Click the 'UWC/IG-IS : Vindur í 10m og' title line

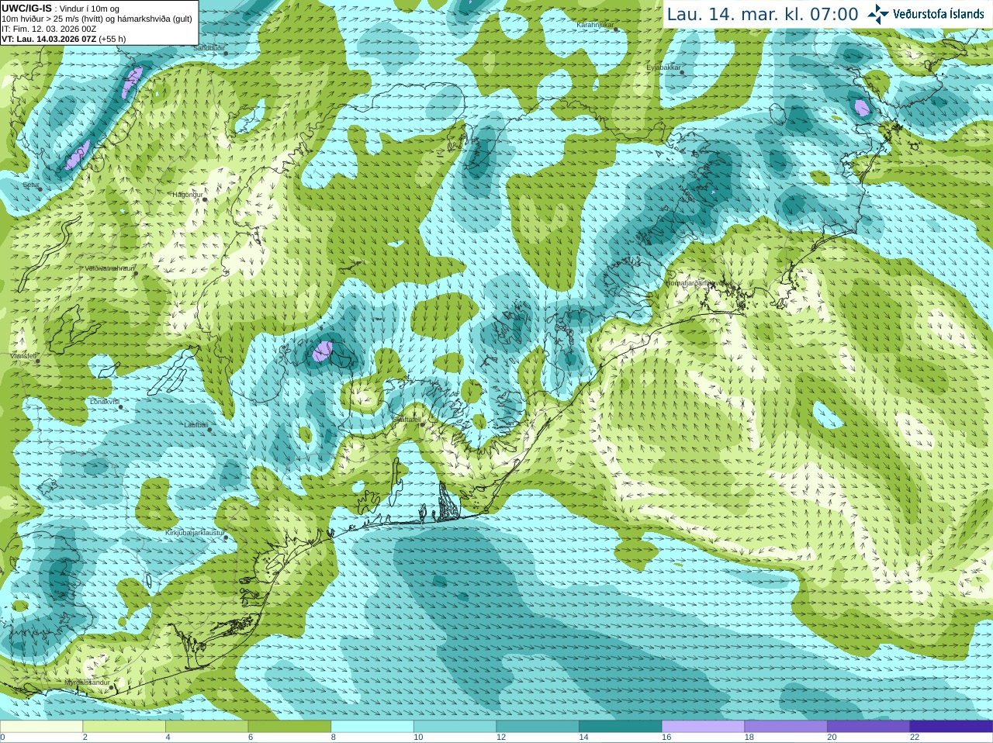coord(61,9)
